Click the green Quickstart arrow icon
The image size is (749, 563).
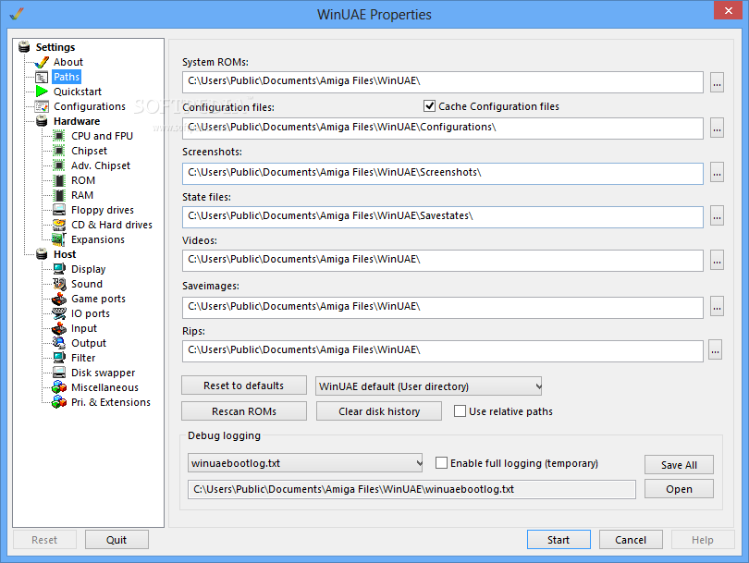[x=42, y=92]
